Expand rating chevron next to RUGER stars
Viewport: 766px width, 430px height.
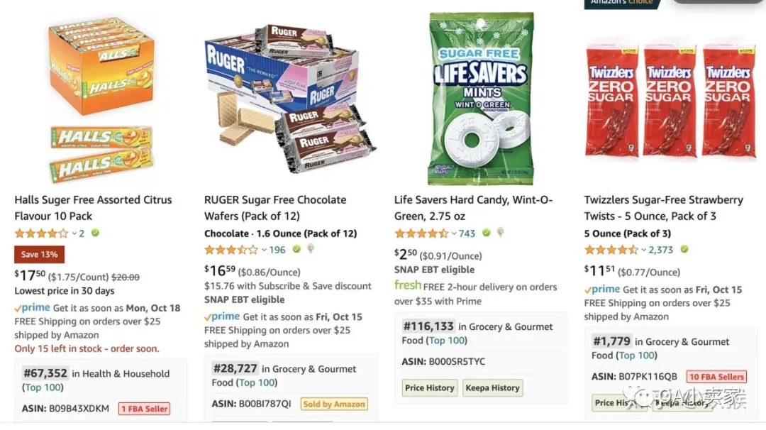click(x=265, y=250)
